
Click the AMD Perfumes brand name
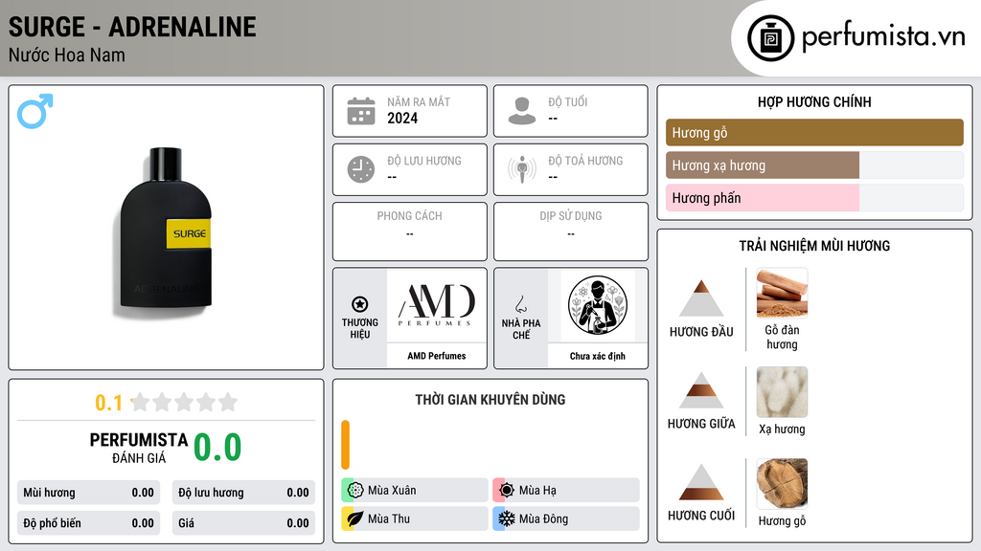437,356
